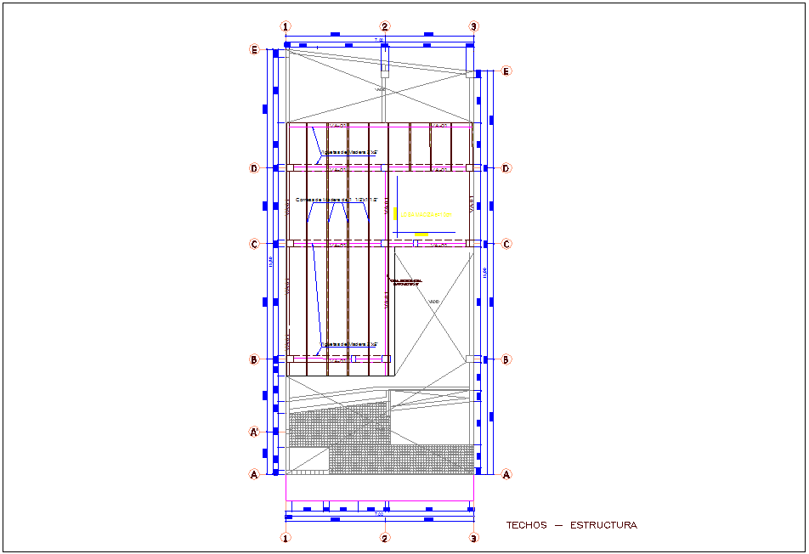Click axis bubble B on left side

(x=254, y=359)
